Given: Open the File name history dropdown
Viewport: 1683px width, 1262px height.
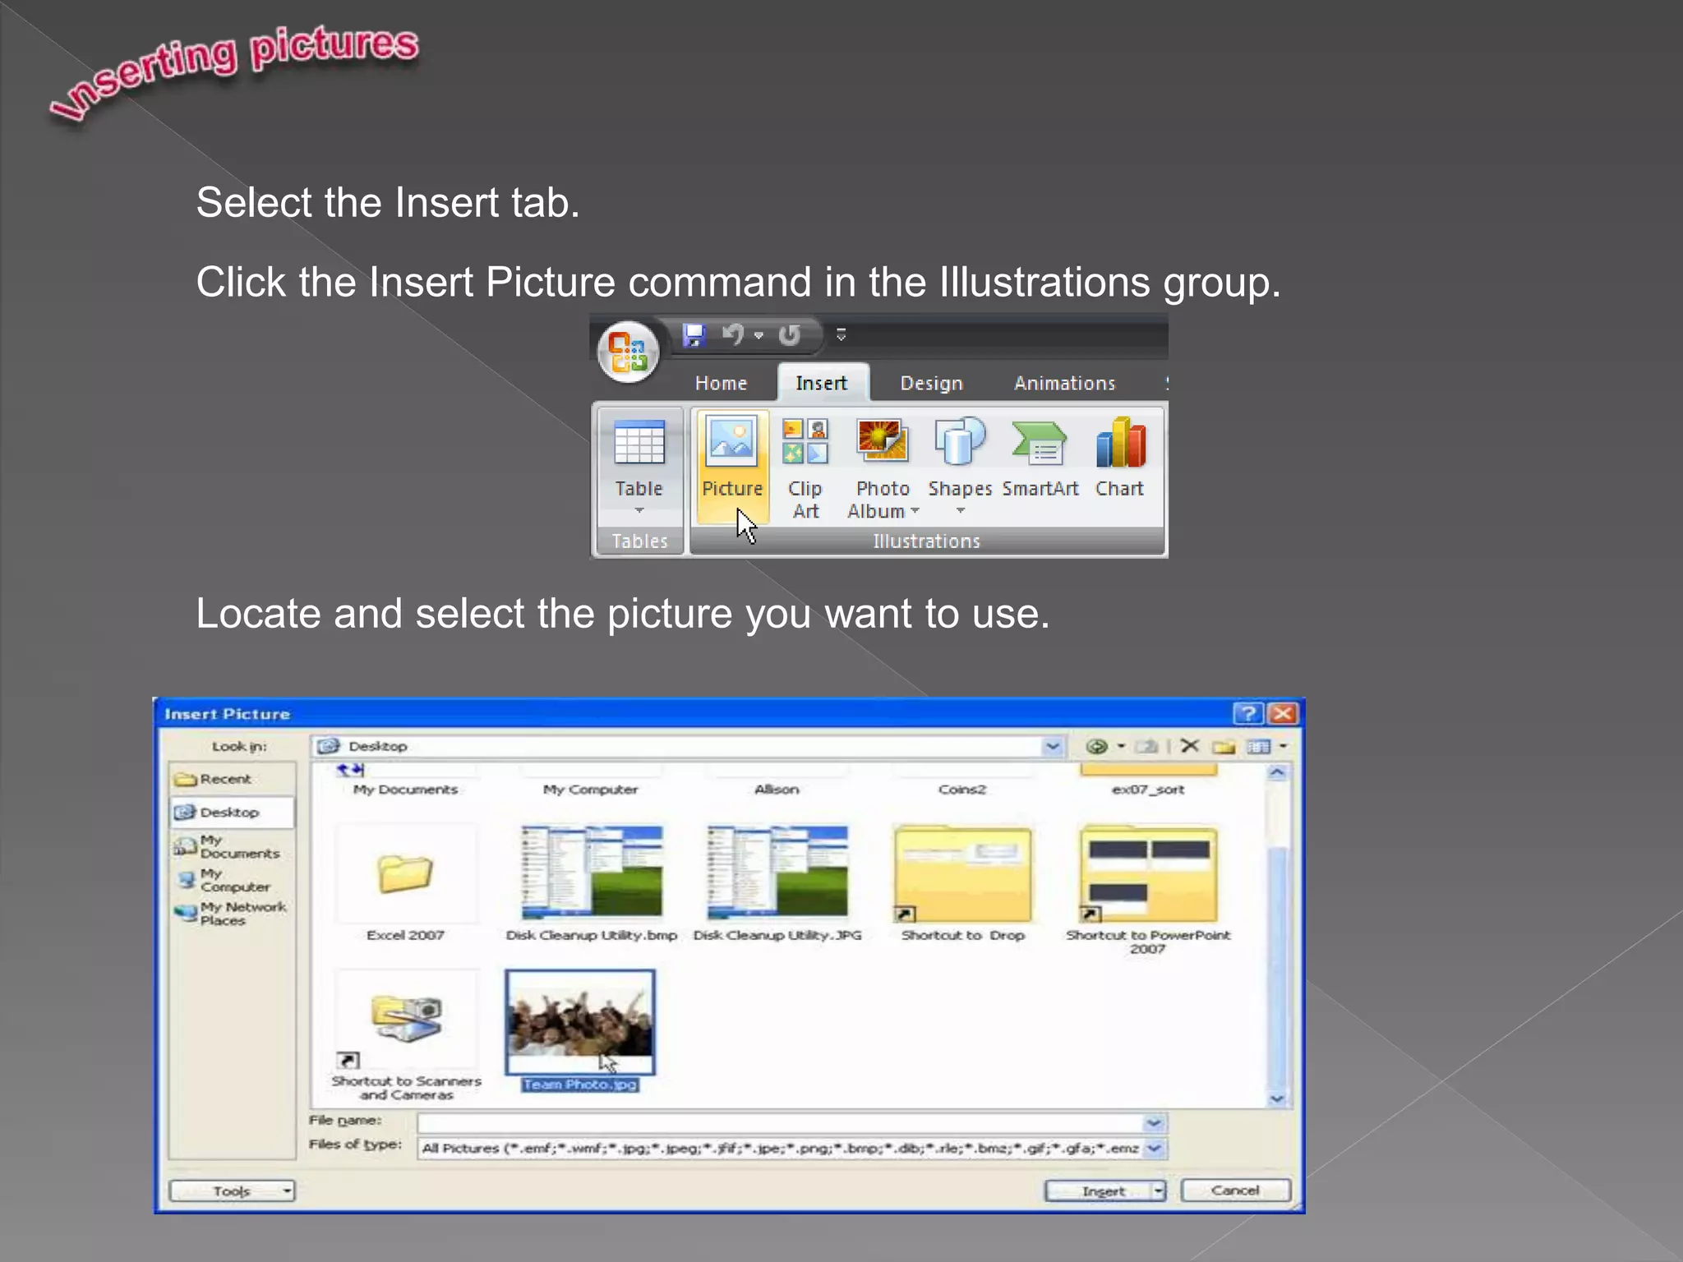Looking at the screenshot, I should 1155,1122.
